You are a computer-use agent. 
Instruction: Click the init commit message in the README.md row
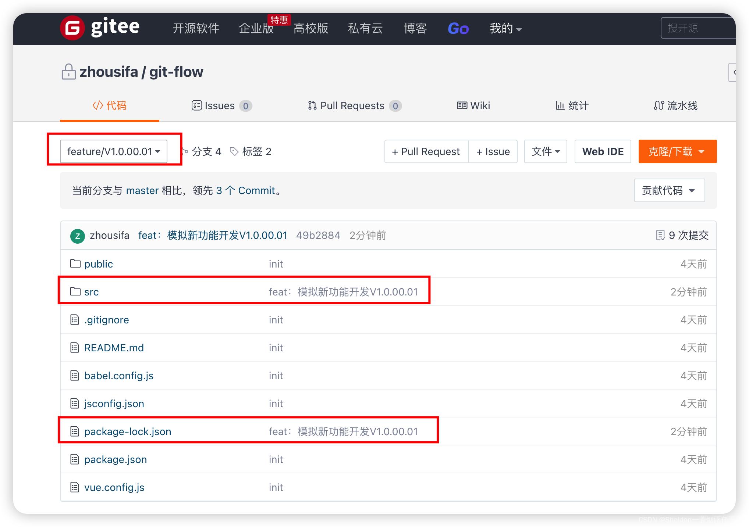[x=276, y=347]
